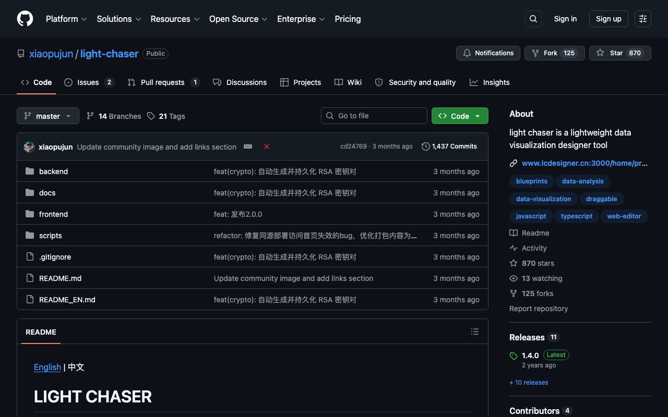668x417 pixels.
Task: Click the link icon beside website URL
Action: tap(514, 163)
